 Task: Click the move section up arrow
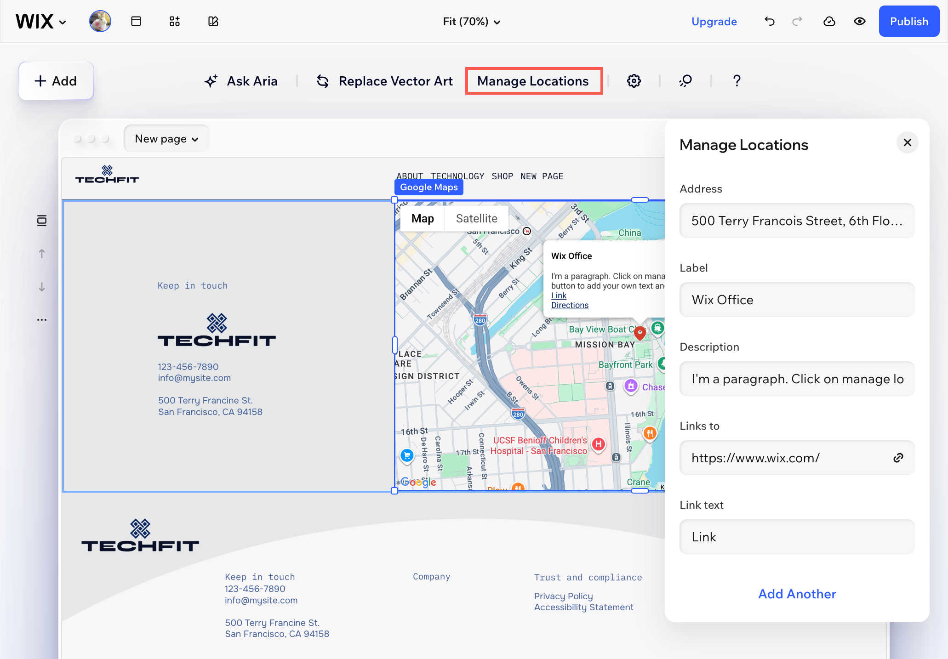(x=42, y=254)
